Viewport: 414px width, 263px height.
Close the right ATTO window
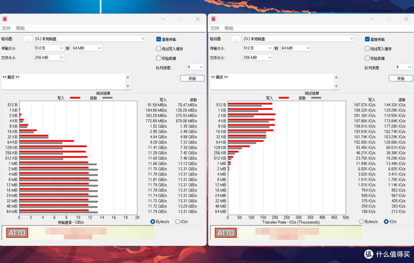pos(406,19)
